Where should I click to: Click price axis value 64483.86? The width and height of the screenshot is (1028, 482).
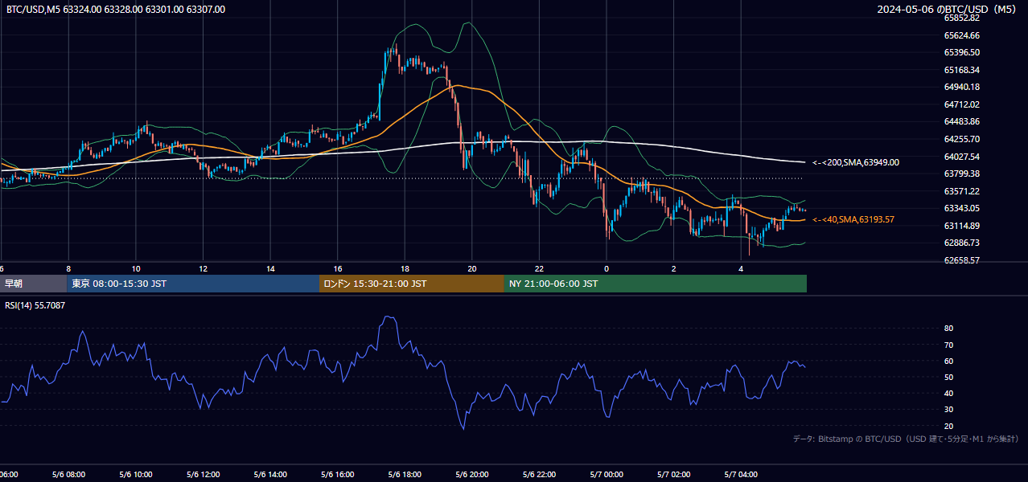pyautogui.click(x=961, y=121)
